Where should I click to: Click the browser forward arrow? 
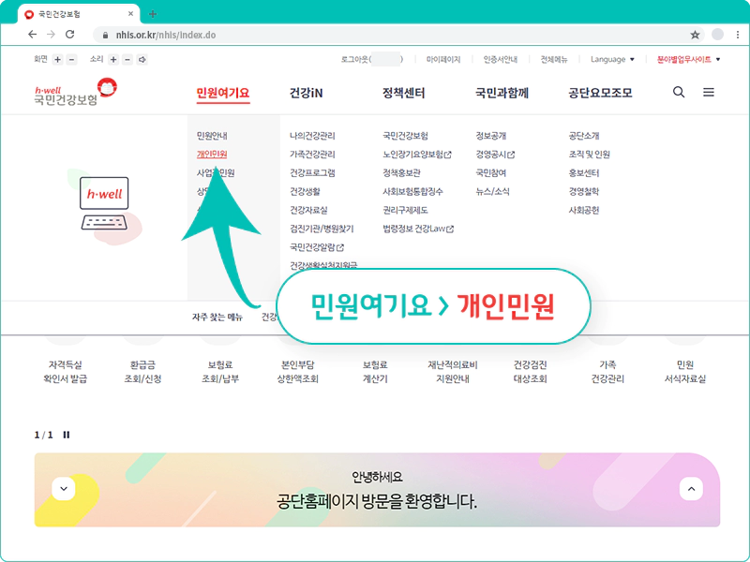52,35
